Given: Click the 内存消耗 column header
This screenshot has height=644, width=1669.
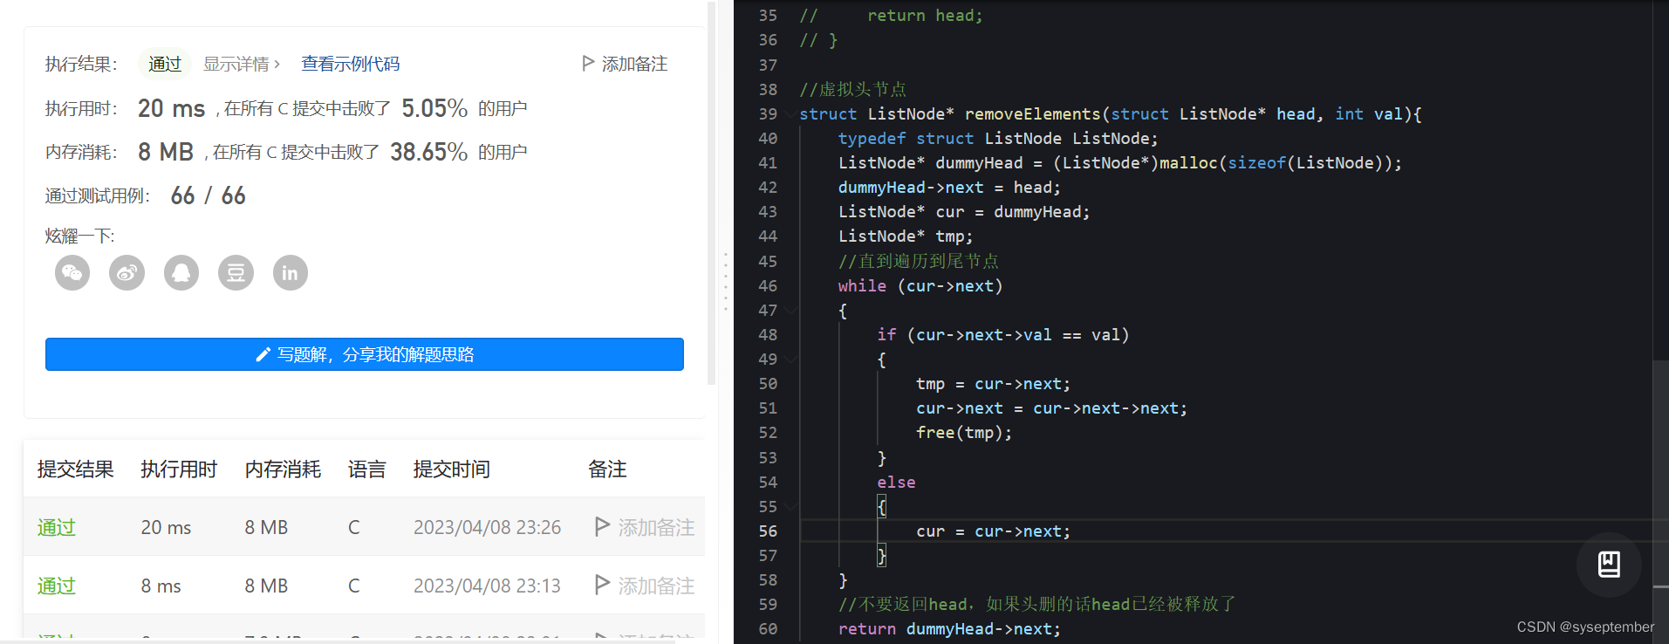Looking at the screenshot, I should 283,469.
